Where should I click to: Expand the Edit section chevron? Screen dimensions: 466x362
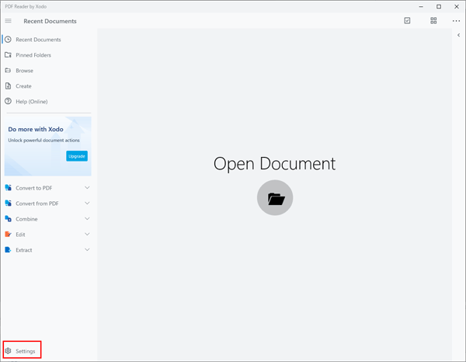pyautogui.click(x=87, y=235)
